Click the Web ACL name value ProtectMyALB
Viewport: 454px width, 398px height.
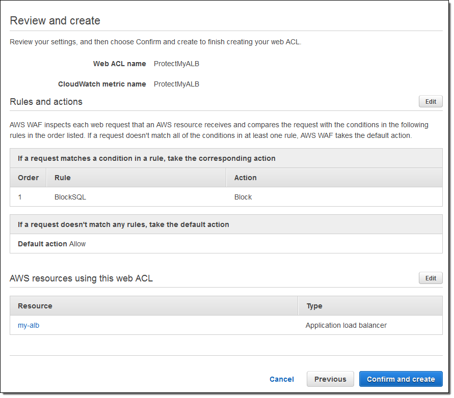(x=176, y=64)
